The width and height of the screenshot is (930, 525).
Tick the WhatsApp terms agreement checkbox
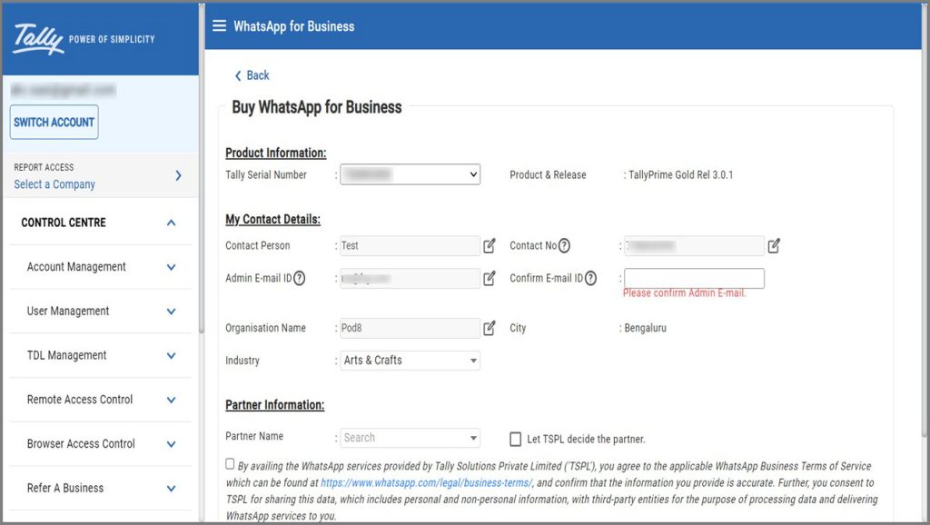click(x=230, y=464)
